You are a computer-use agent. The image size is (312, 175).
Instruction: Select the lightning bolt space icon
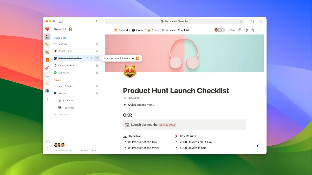coord(47,83)
